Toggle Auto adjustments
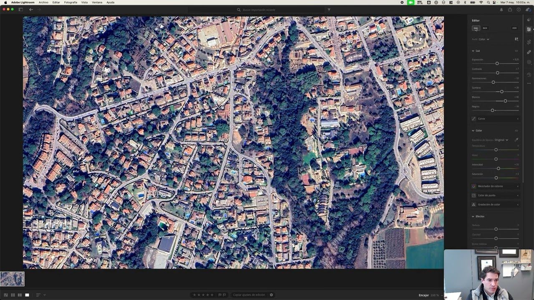The height and width of the screenshot is (300, 534). [476, 28]
